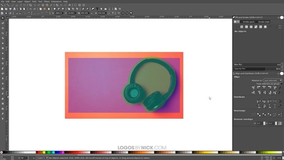Toggle width-height ratio lock

(x=92, y=13)
